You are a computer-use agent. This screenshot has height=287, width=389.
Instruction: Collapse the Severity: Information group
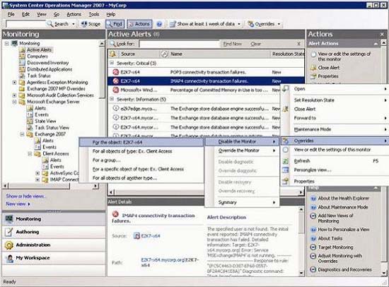pos(112,99)
